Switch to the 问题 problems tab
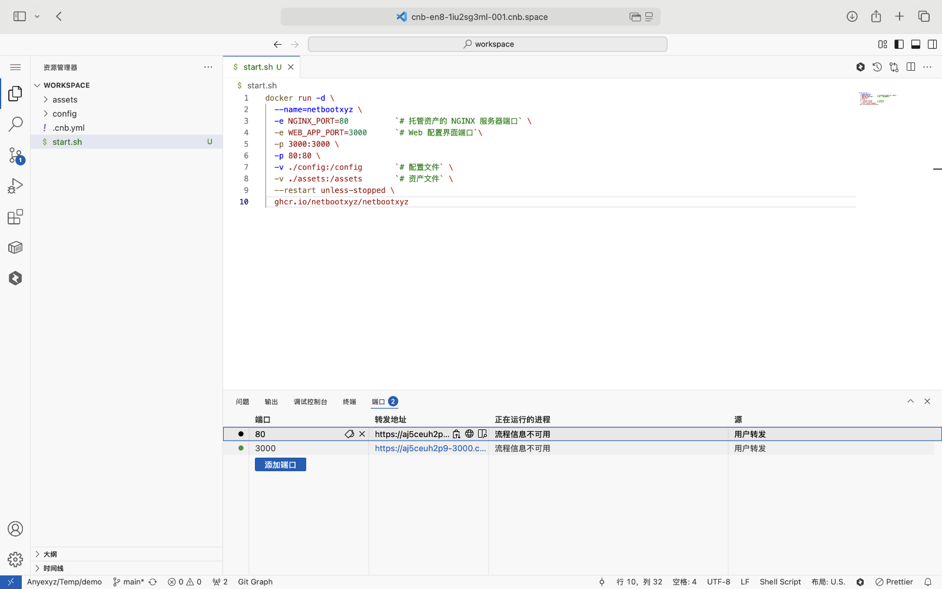 pyautogui.click(x=243, y=402)
